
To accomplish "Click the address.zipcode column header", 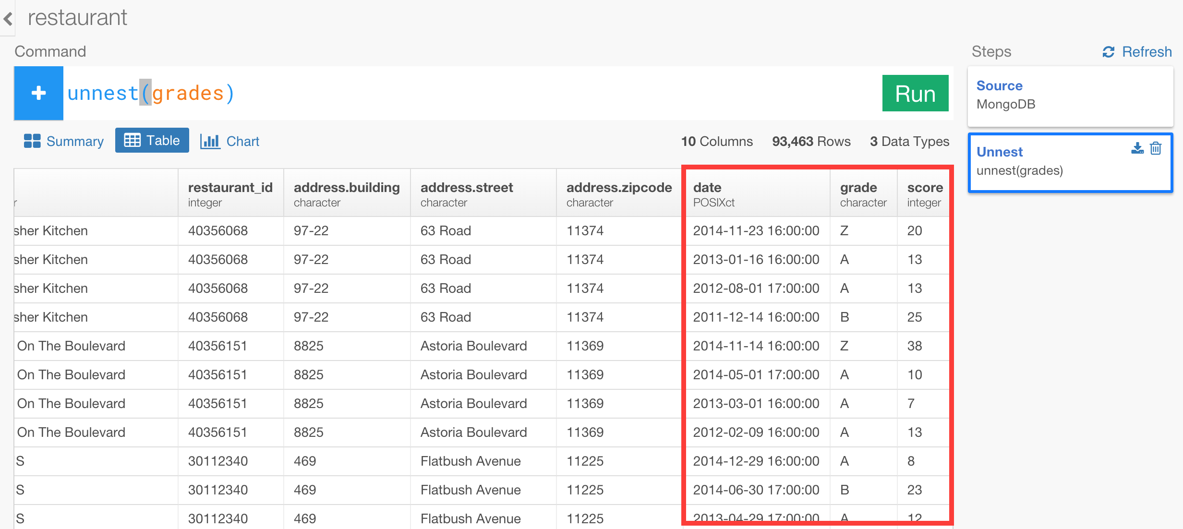I will point(619,193).
